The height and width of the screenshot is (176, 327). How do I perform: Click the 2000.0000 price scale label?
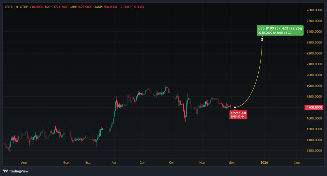[314, 75]
